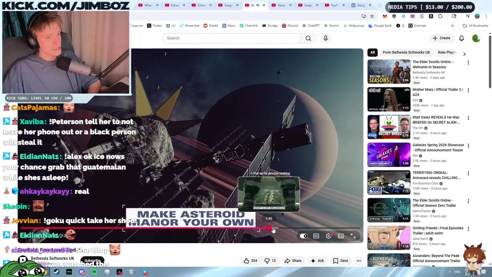
Task: Subscribe to Bethesda Softworks UK
Action: point(93,260)
